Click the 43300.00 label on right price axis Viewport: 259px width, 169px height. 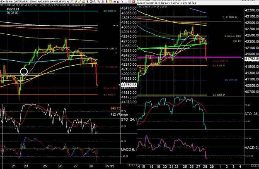(252, 10)
